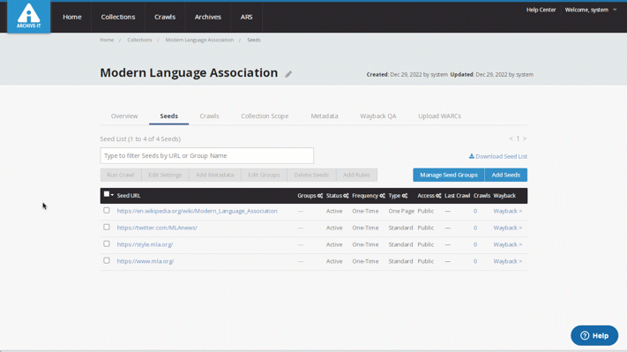Open the Help Center link

click(541, 10)
